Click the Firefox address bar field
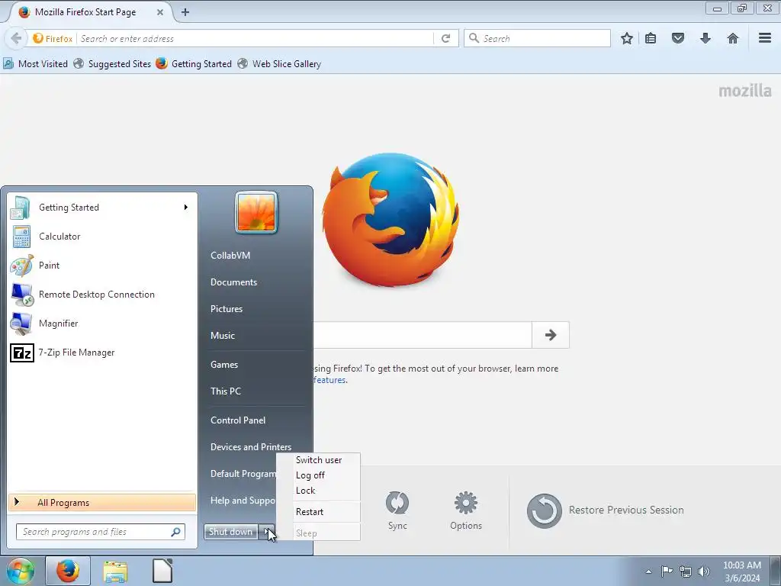This screenshot has height=586, width=781. (x=255, y=38)
